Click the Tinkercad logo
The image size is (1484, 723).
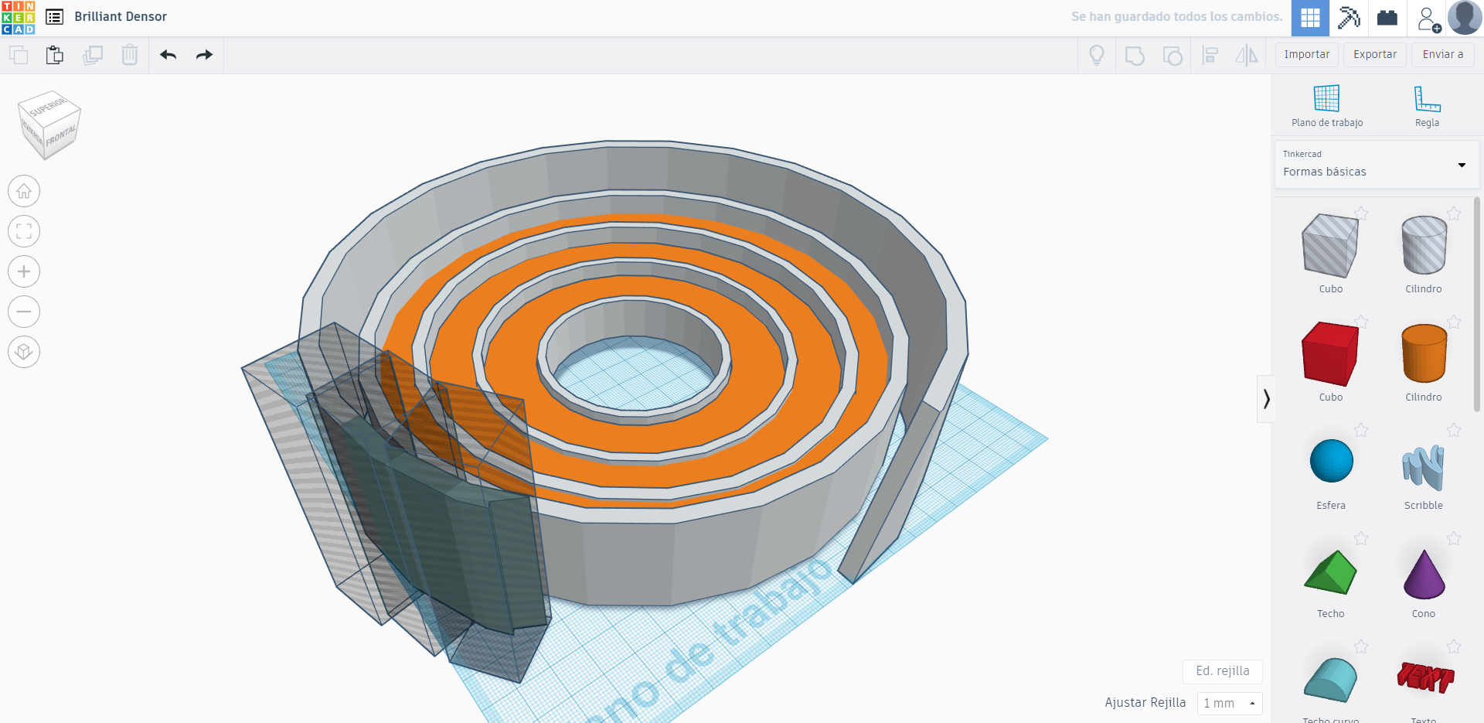pos(18,18)
